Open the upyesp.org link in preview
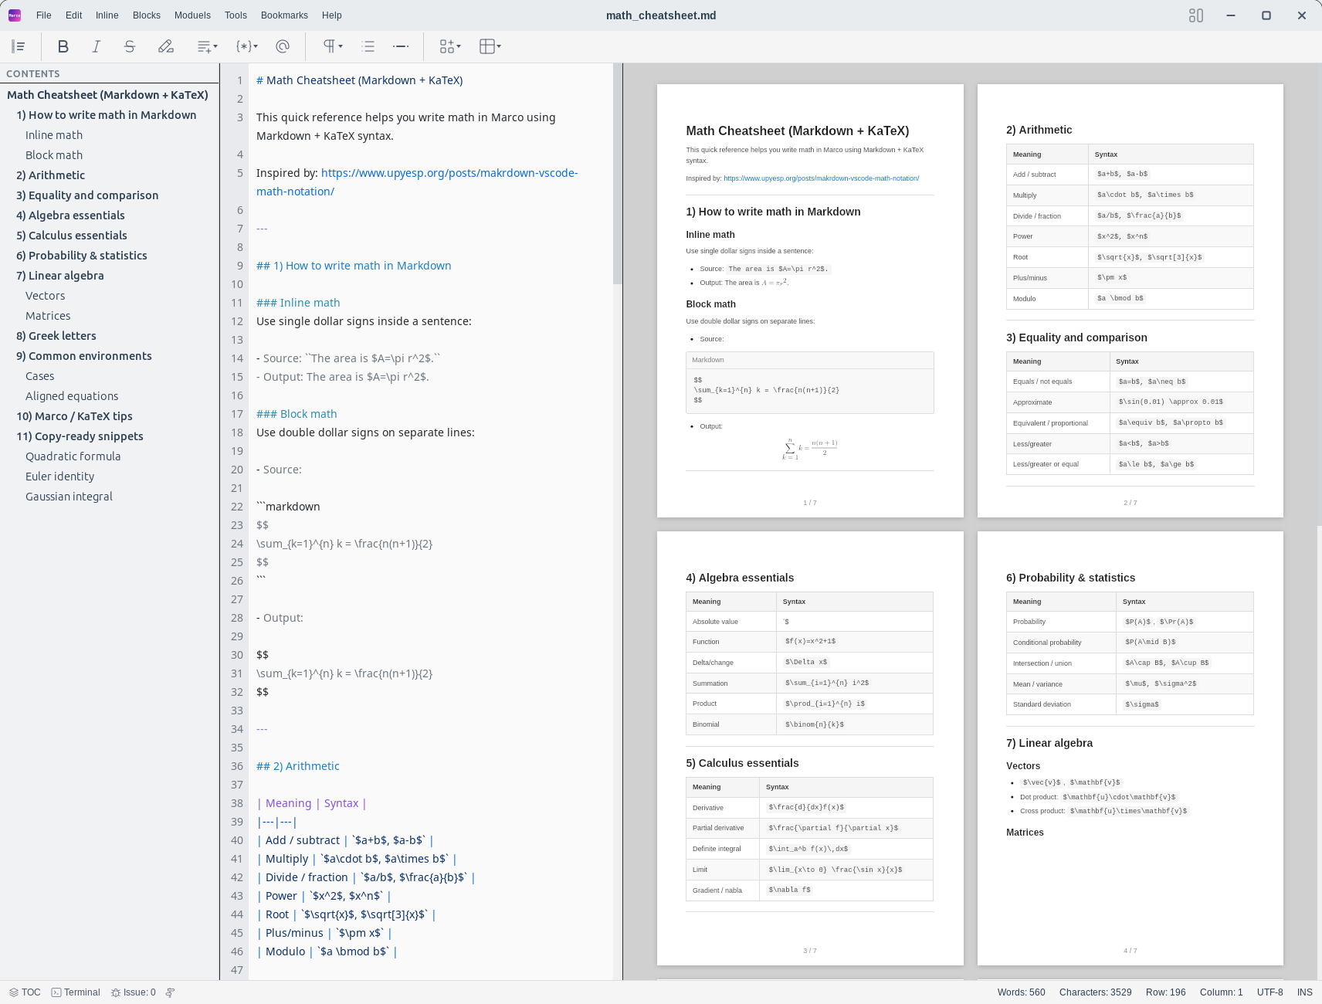1322x1004 pixels. click(821, 178)
